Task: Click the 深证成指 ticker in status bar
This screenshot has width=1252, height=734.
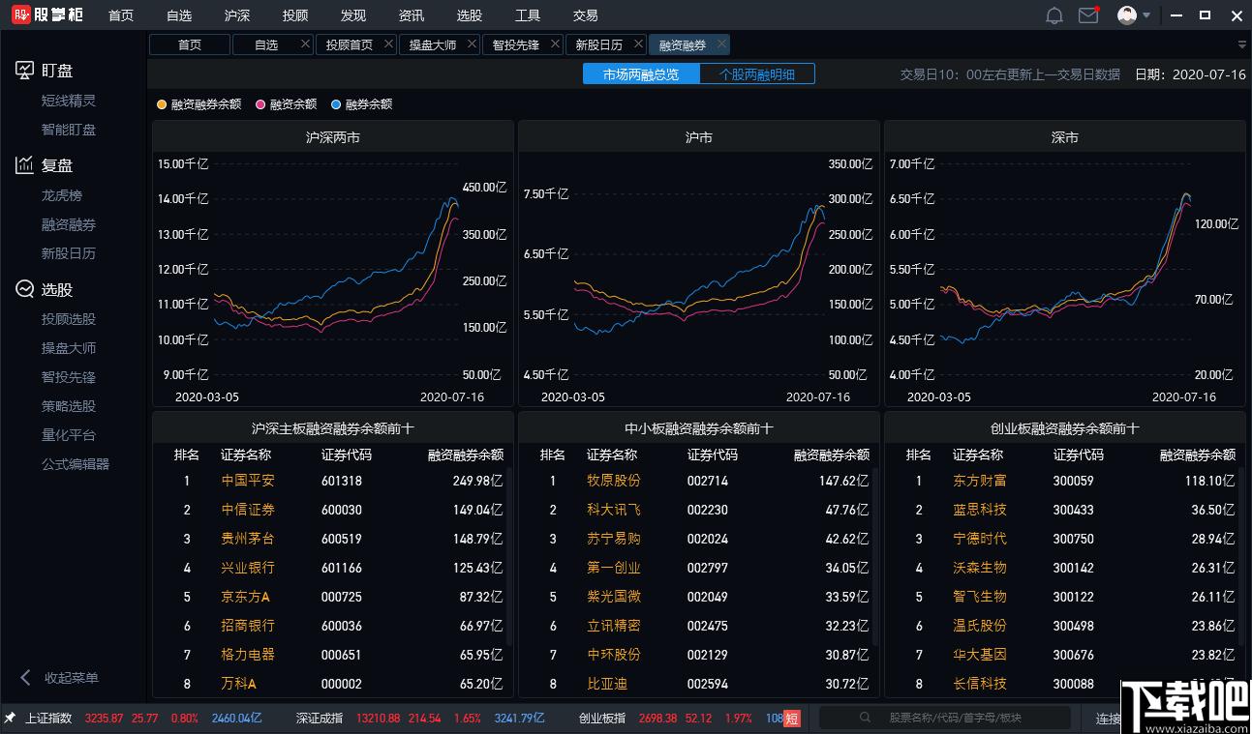Action: 320,719
